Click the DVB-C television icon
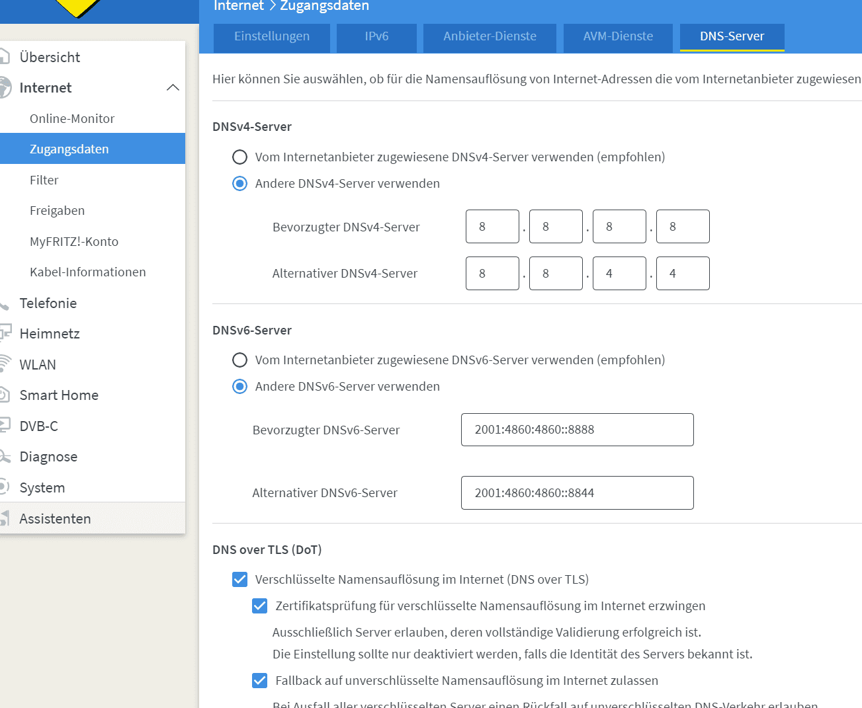 tap(5, 425)
